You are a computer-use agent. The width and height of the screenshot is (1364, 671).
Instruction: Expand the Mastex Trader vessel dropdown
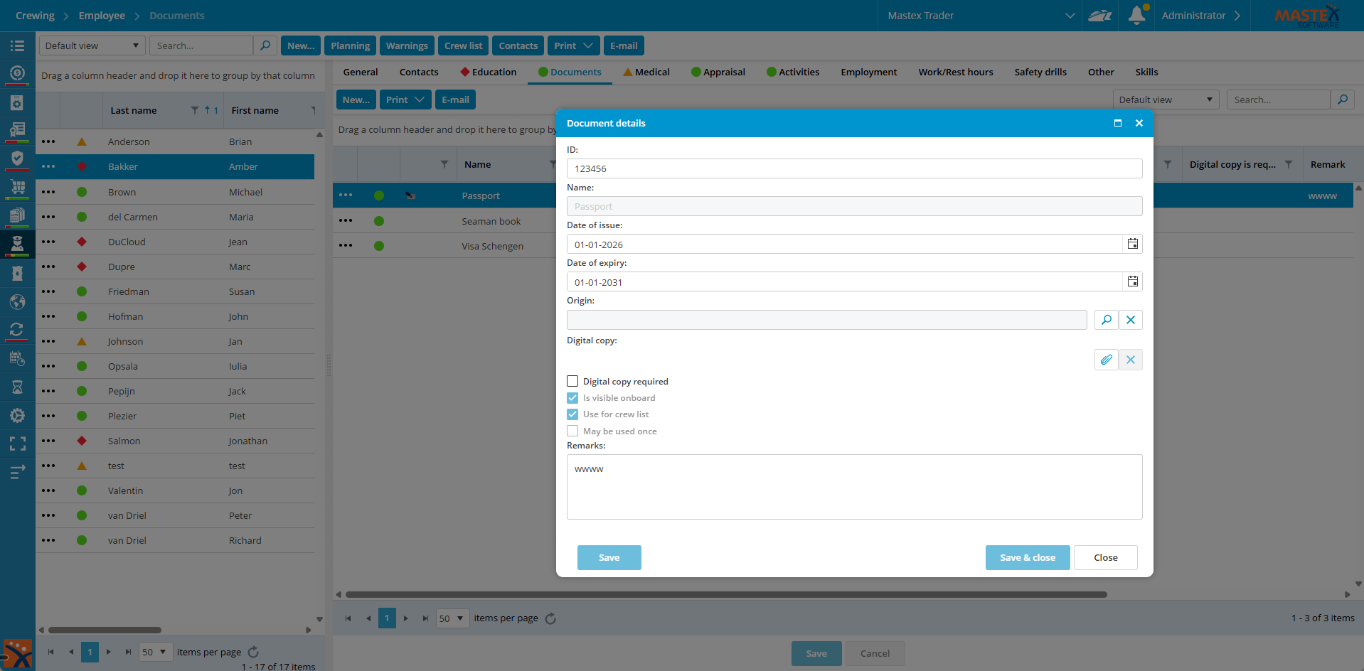tap(1069, 16)
